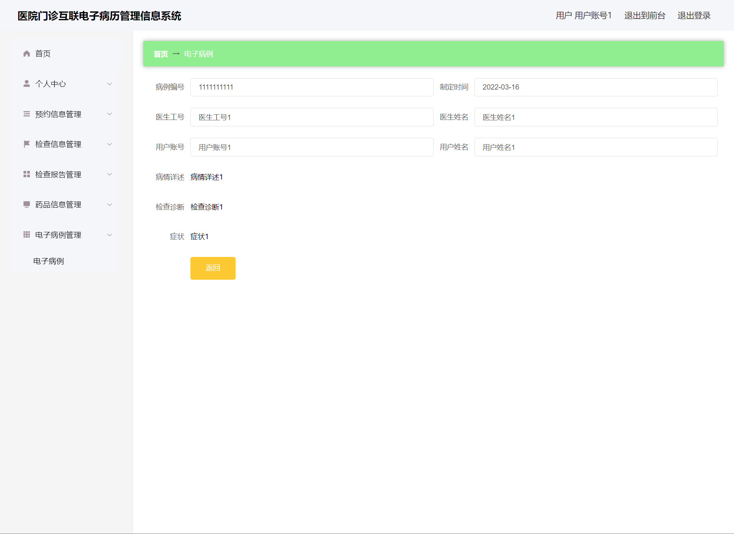Expand the 检查信息管理 chevron arrow
Viewport: 734px width, 534px height.
[110, 144]
